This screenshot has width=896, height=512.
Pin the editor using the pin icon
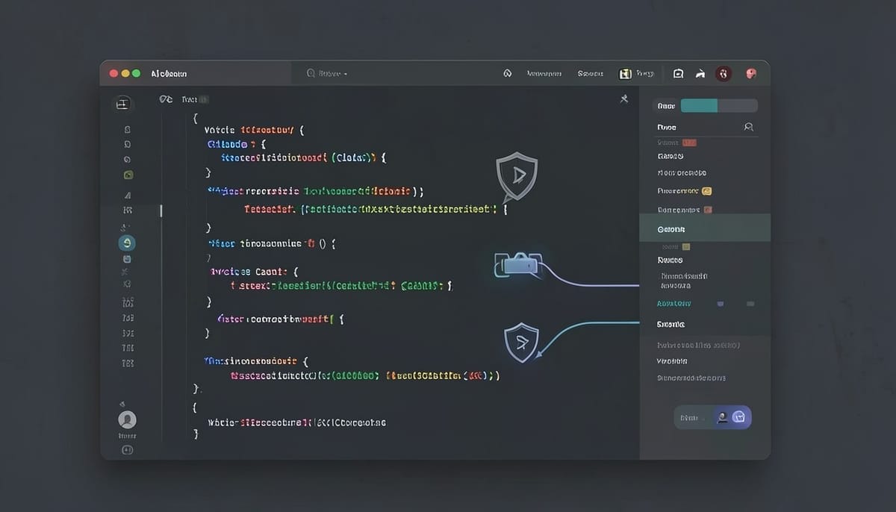coord(624,99)
